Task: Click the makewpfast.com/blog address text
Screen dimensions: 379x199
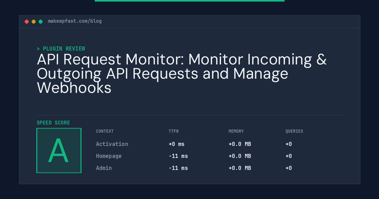Action: (x=75, y=21)
